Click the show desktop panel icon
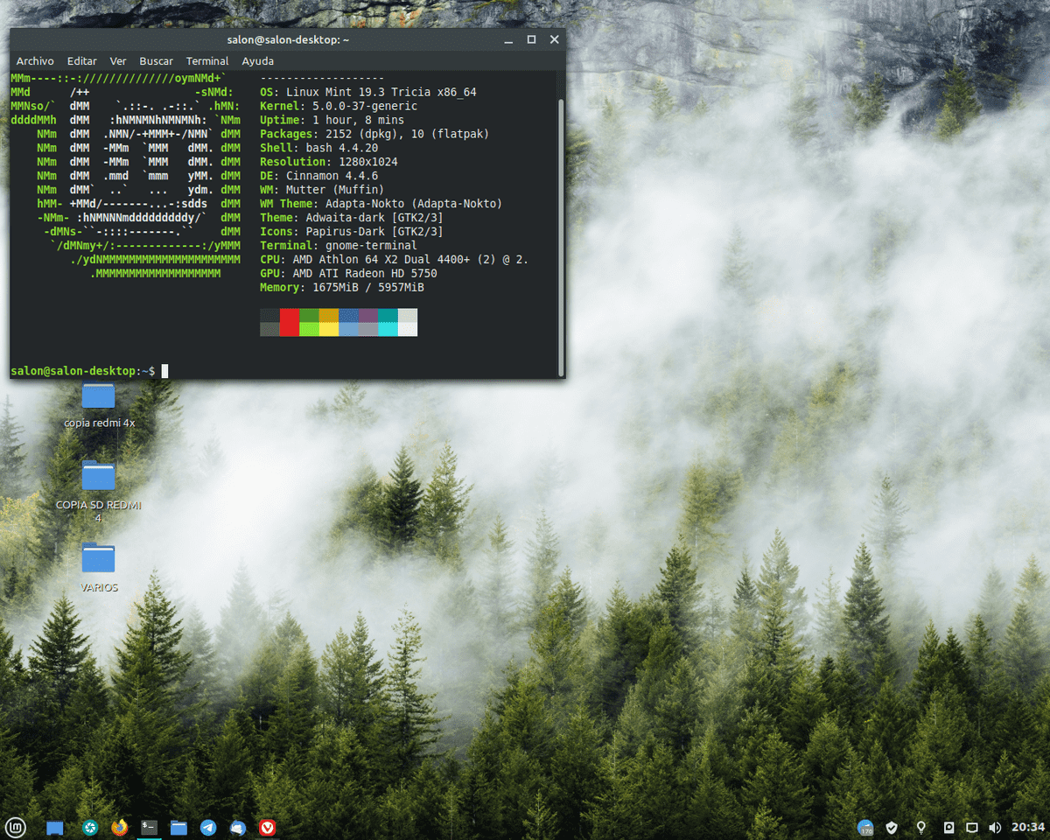The width and height of the screenshot is (1050, 840). point(55,827)
